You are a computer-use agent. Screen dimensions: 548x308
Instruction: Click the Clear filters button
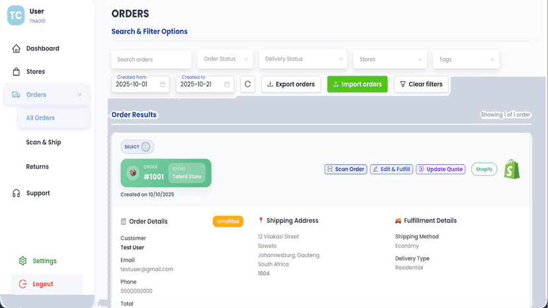tap(421, 84)
